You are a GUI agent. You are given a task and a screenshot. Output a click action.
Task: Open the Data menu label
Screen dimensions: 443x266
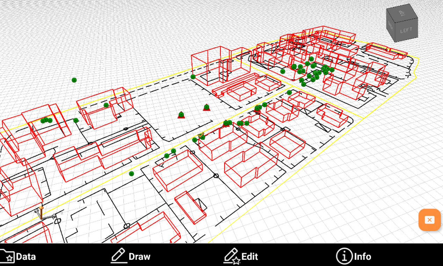26,257
